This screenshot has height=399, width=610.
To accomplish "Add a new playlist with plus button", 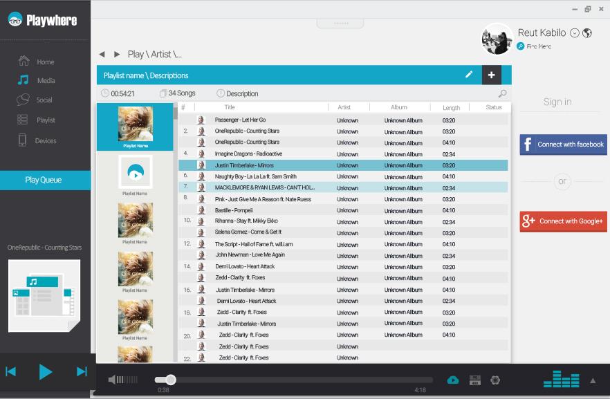I will tap(491, 75).
